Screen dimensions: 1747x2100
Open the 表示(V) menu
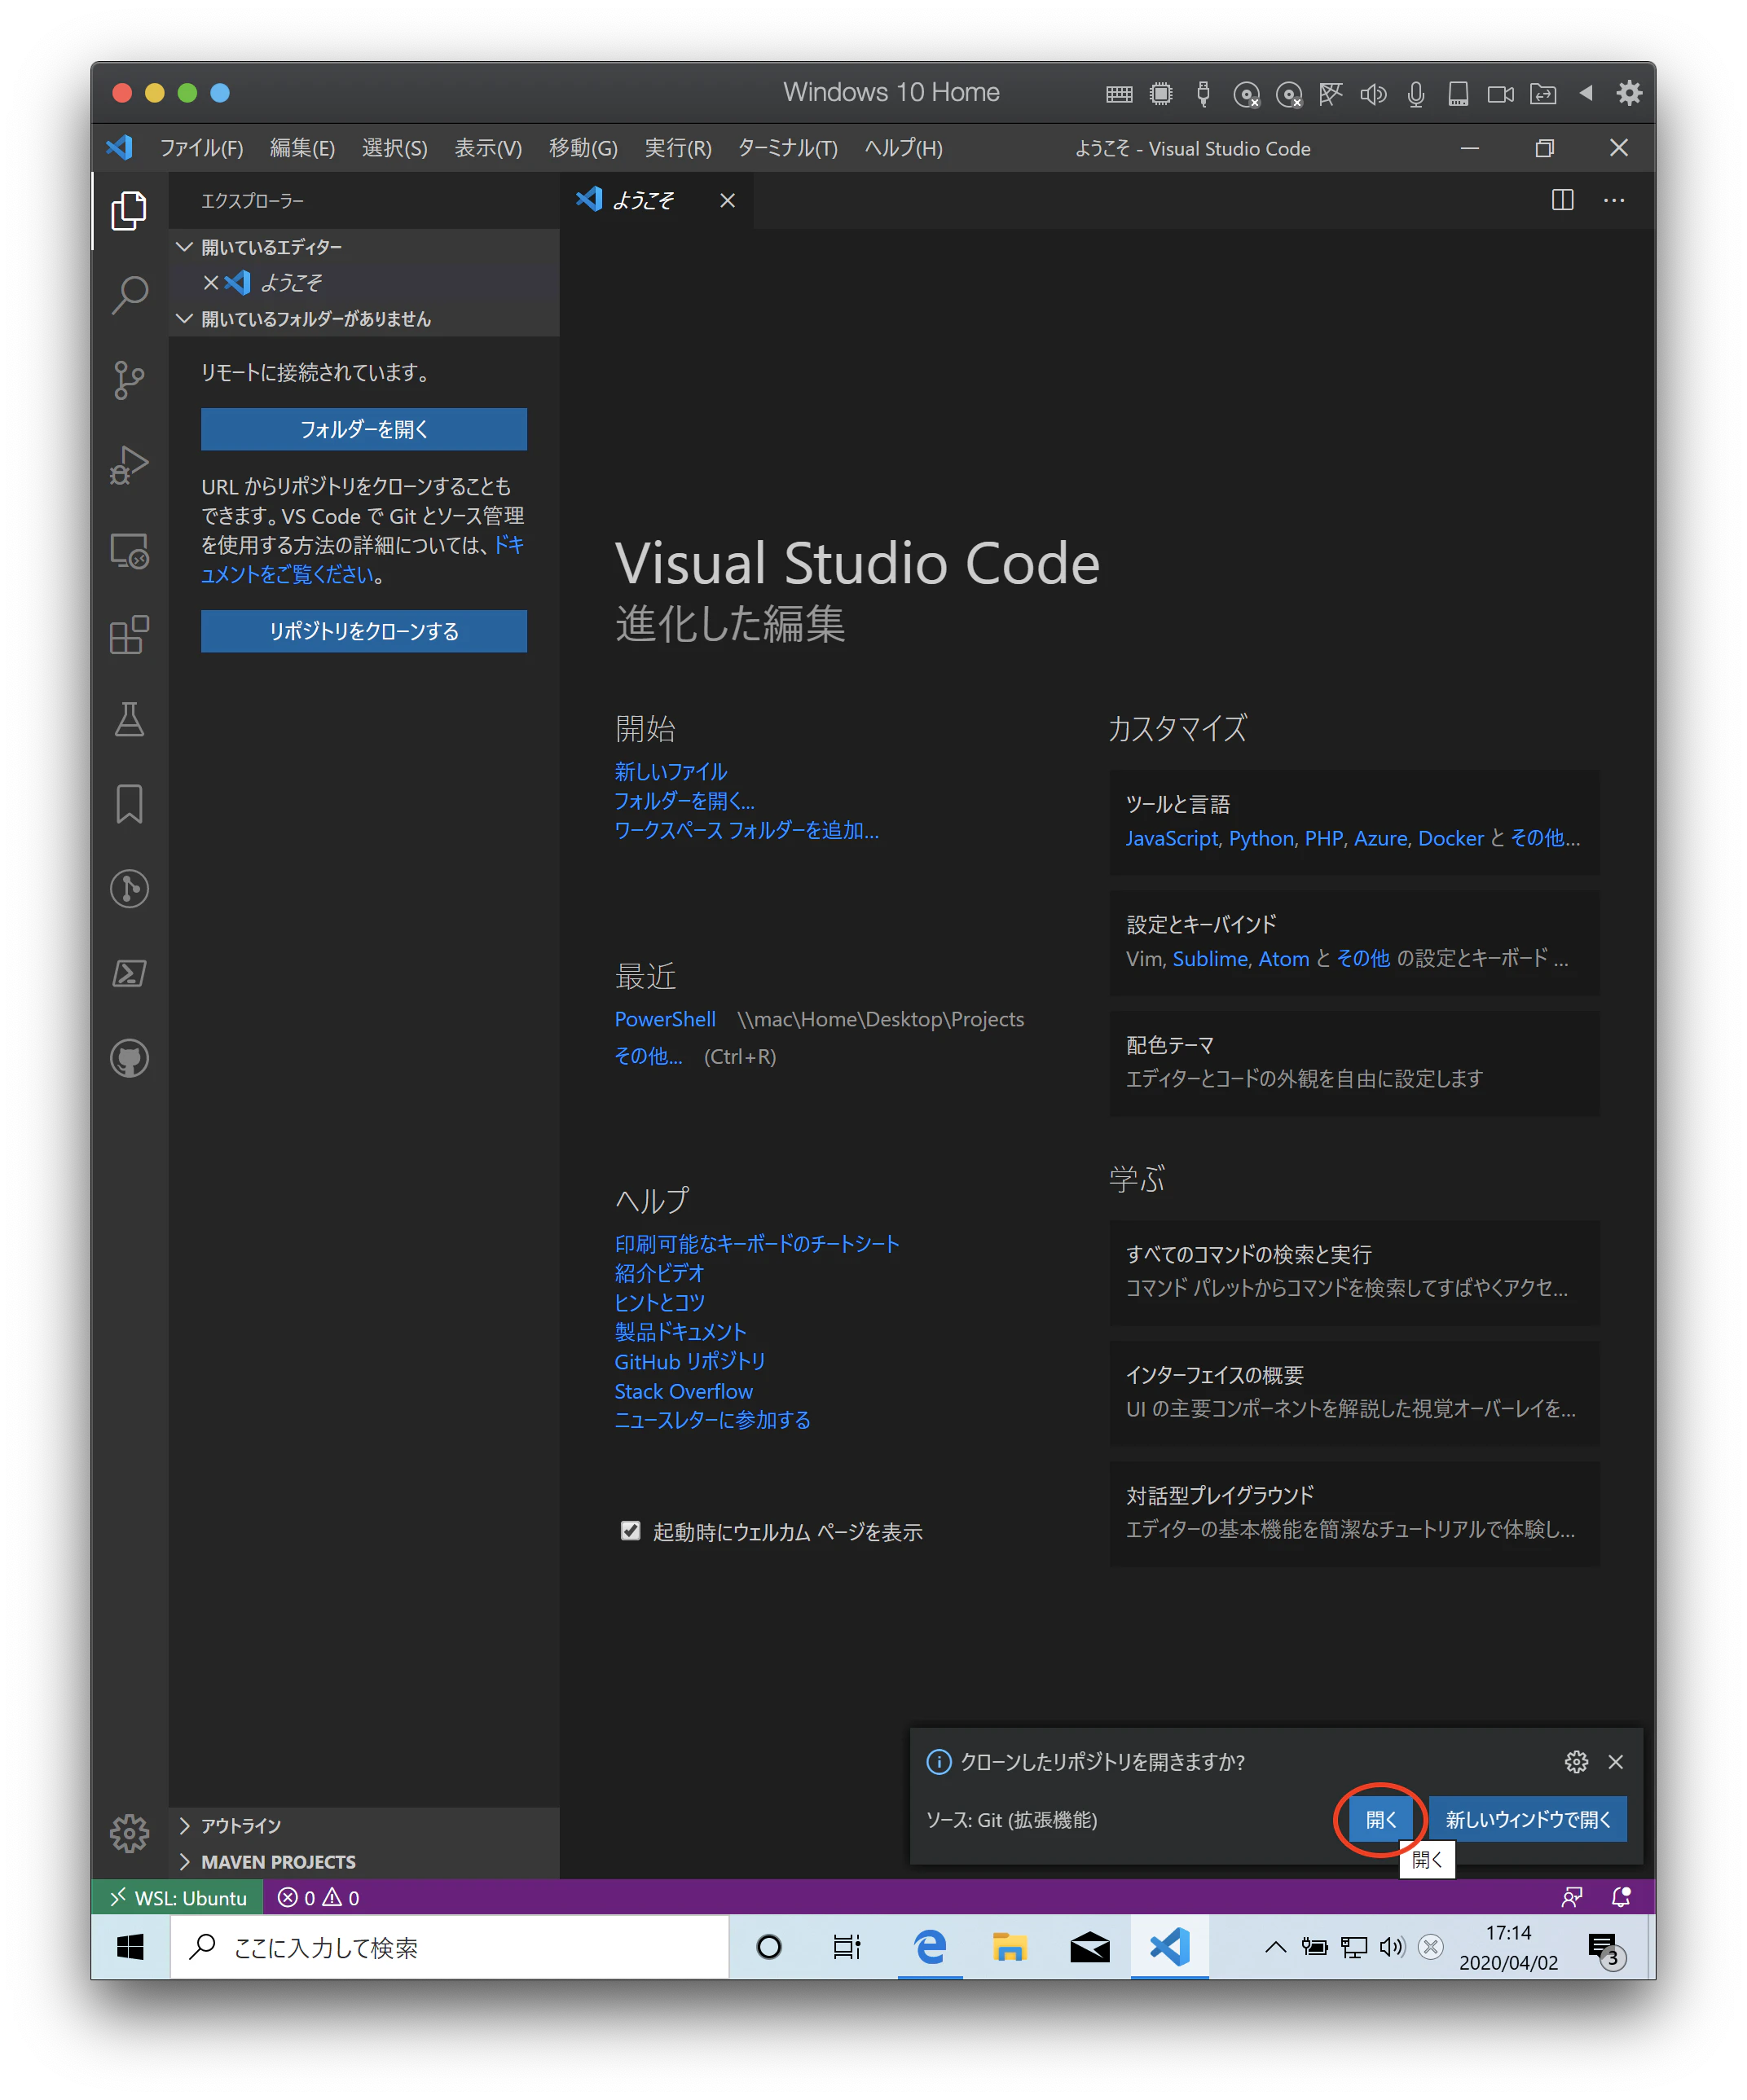pos(488,148)
